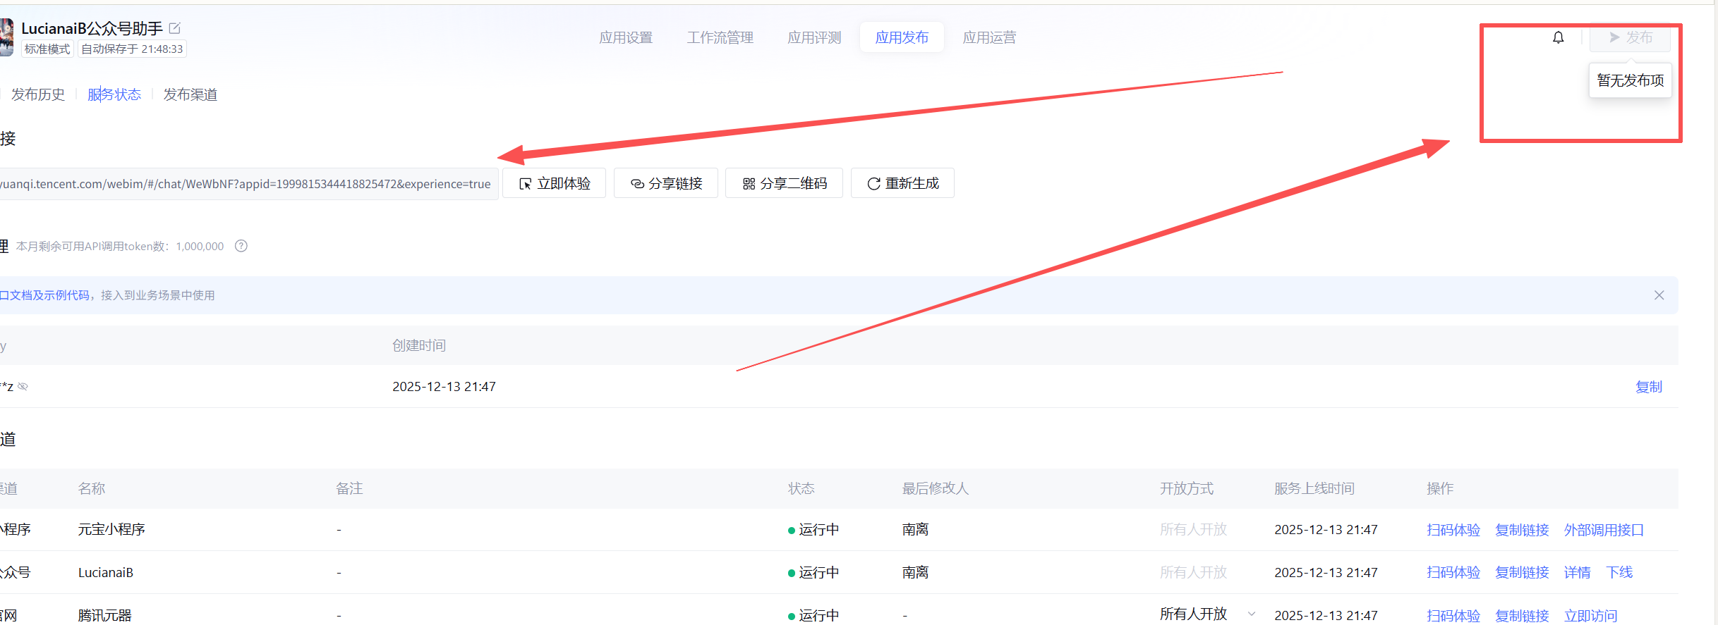The width and height of the screenshot is (1718, 625).
Task: Click the 腾讯元器 channel name
Action: (105, 615)
